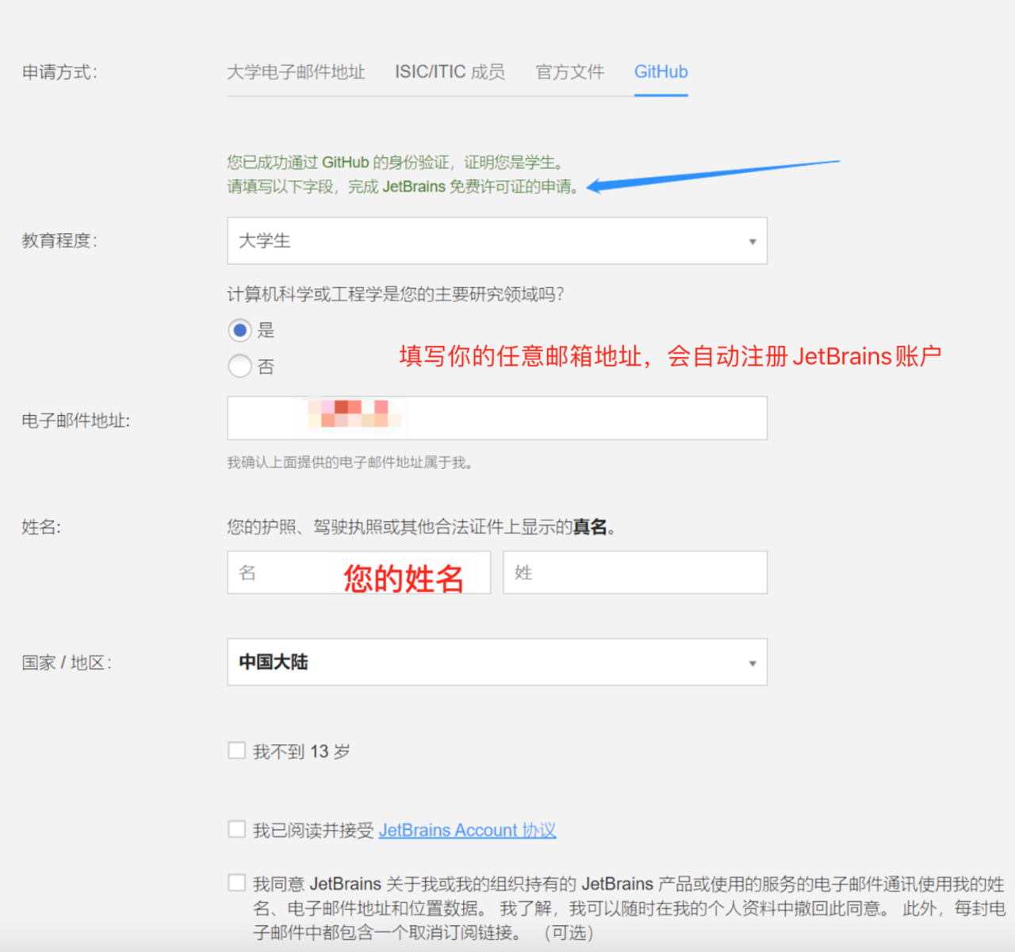Click the text 您已成功通过 GitHub 的身份验证
Screen dimensions: 1015x952
338,163
